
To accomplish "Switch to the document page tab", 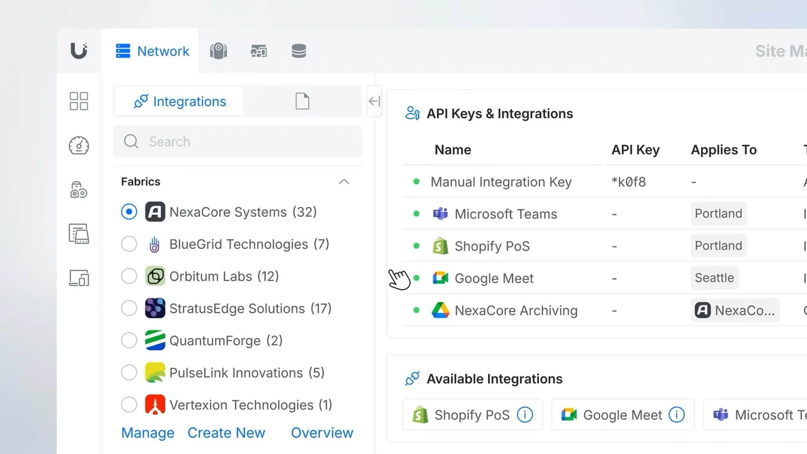I will tap(302, 102).
